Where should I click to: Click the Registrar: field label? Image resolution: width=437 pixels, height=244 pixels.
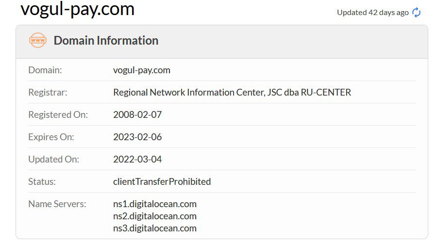pos(48,92)
